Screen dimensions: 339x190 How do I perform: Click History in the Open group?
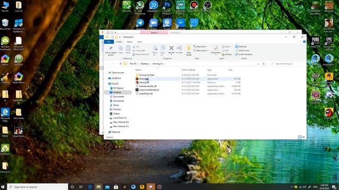click(227, 54)
